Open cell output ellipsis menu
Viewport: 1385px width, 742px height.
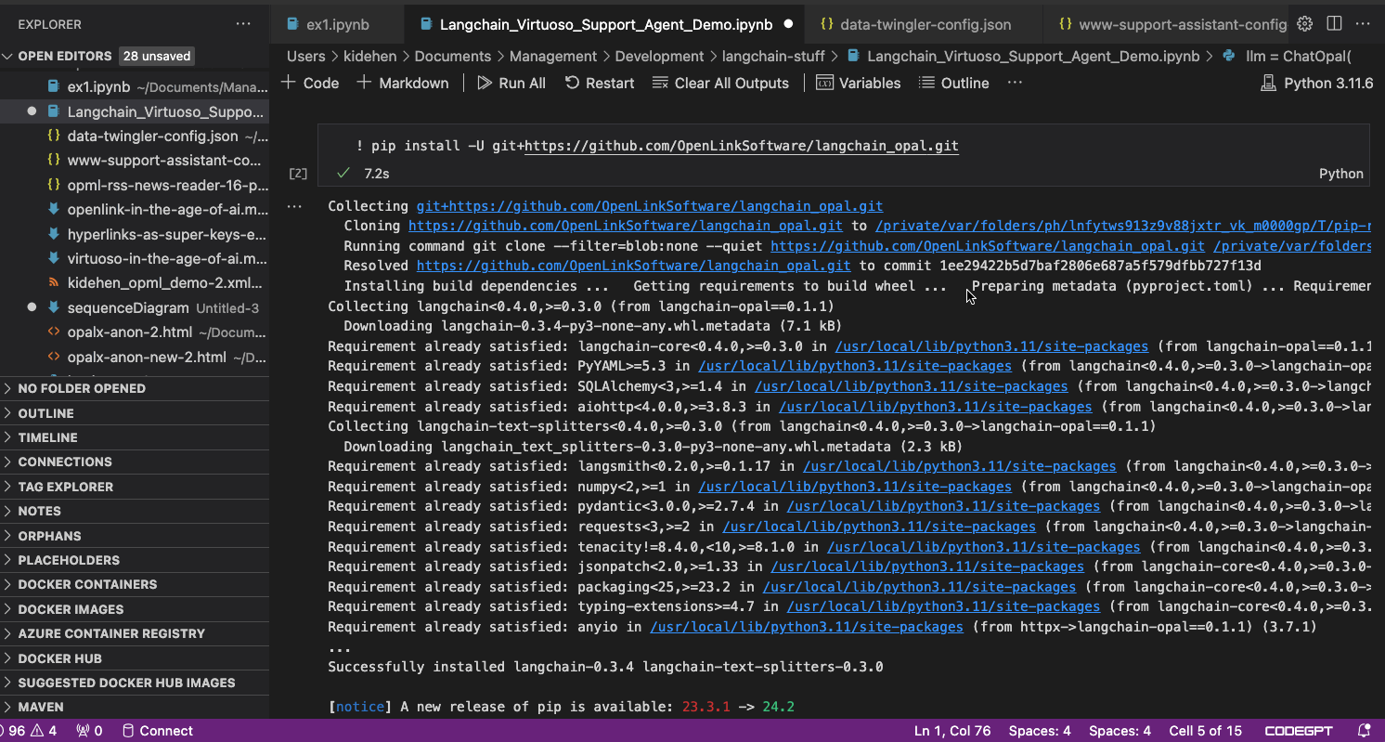(x=294, y=206)
